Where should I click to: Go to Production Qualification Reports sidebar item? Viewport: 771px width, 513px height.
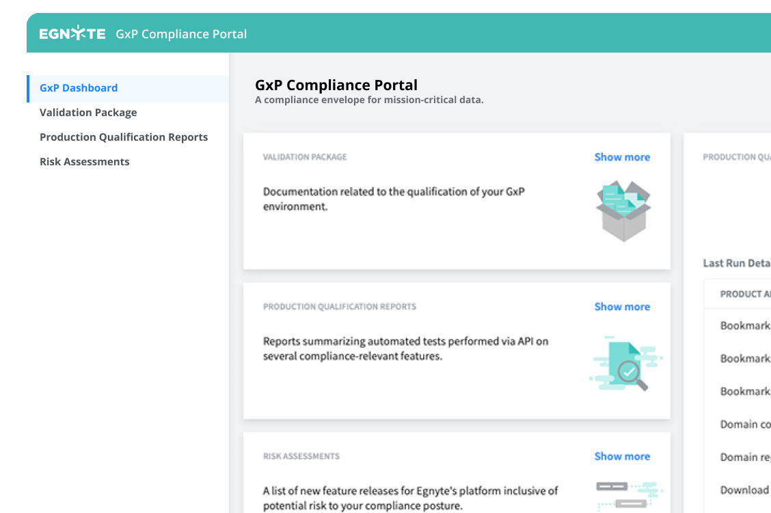click(124, 137)
